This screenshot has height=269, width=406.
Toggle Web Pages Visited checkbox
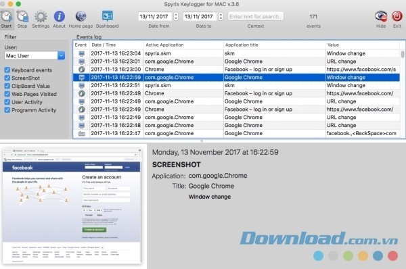7,94
